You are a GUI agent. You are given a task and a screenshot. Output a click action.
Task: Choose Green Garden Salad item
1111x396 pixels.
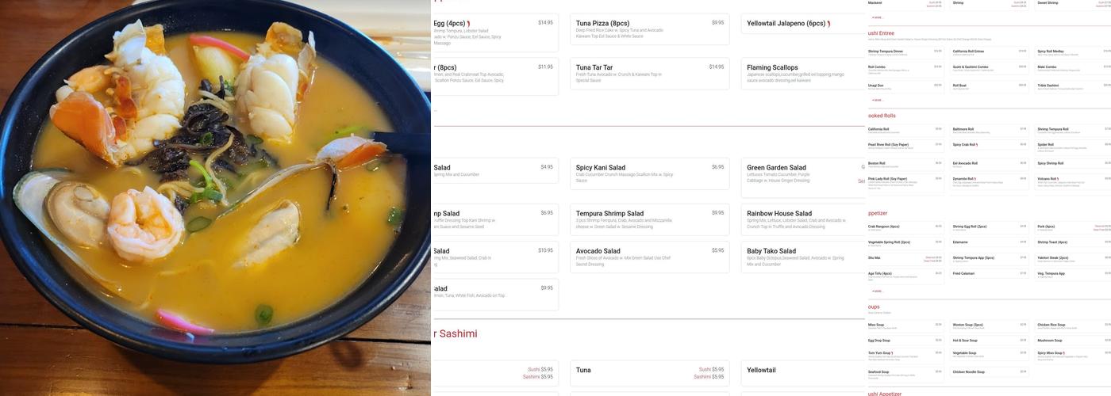point(803,177)
